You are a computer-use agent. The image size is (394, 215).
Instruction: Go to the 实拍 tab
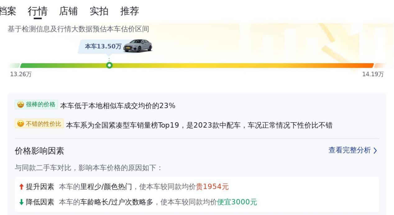tap(99, 11)
